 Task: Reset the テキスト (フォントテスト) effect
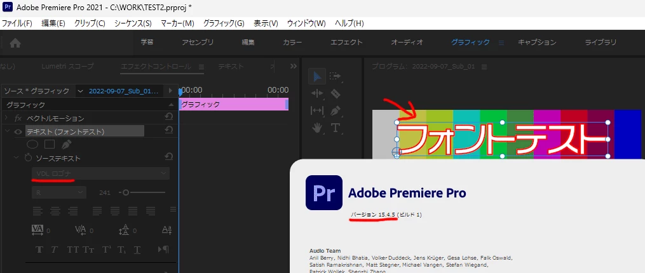click(x=168, y=130)
